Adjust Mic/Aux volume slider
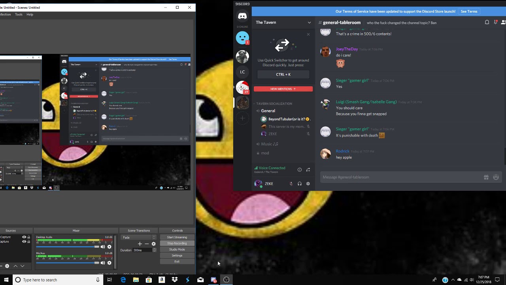506x285 pixels. click(x=68, y=263)
